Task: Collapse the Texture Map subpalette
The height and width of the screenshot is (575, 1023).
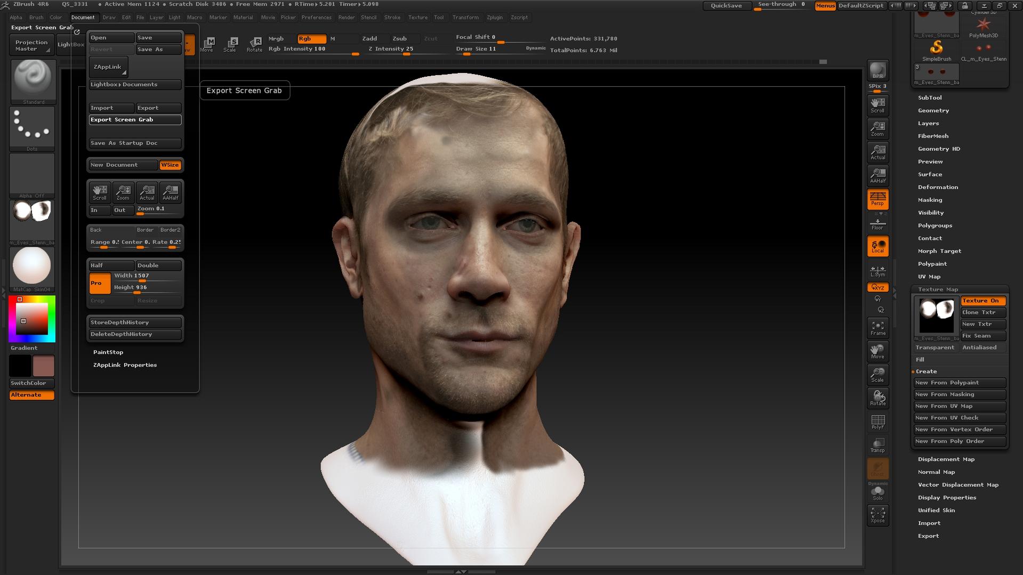Action: click(937, 289)
